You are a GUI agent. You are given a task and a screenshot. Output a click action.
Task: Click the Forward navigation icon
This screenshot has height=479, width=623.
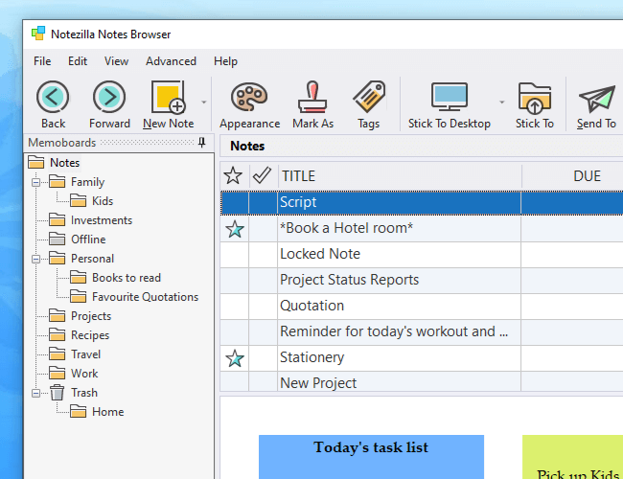109,98
